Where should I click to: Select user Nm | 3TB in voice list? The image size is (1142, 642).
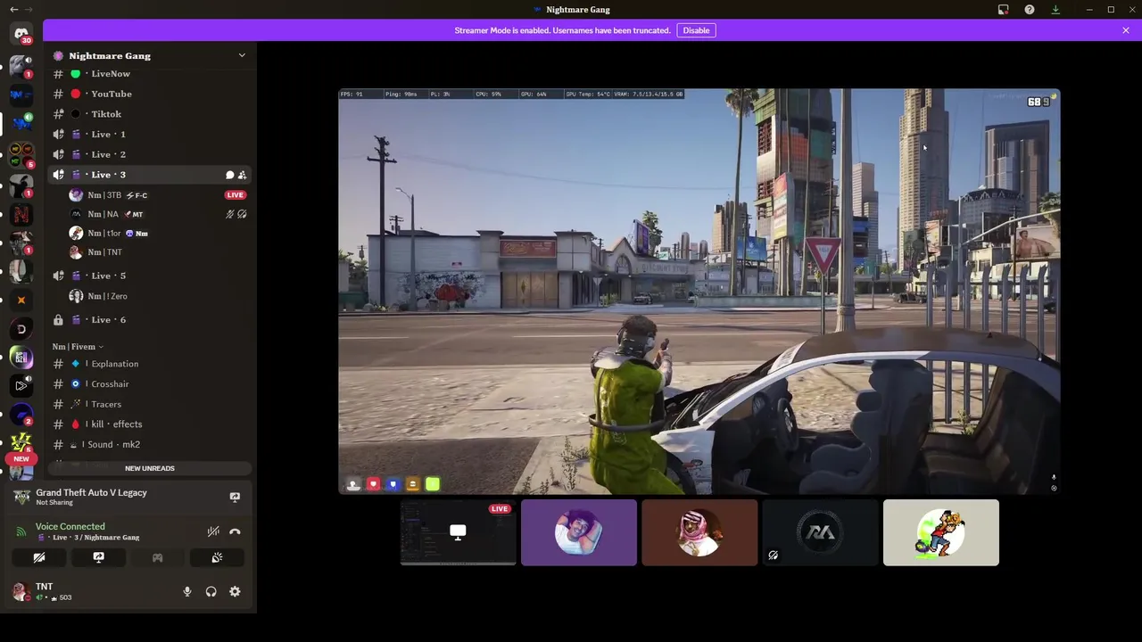pyautogui.click(x=158, y=194)
